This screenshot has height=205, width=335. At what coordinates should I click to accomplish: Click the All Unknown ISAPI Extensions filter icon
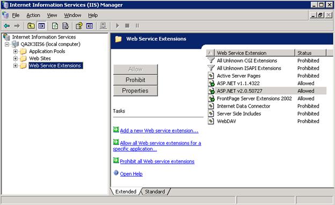tap(211, 68)
